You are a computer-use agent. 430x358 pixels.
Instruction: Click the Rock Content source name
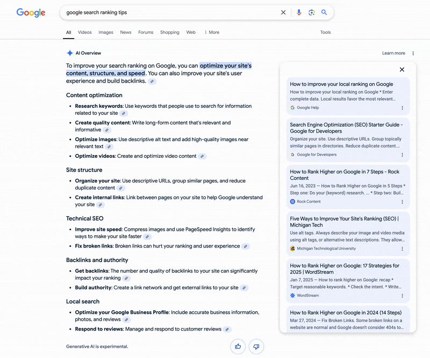(309, 202)
